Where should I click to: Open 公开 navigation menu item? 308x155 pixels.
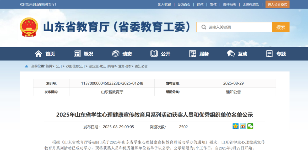coord(166,54)
